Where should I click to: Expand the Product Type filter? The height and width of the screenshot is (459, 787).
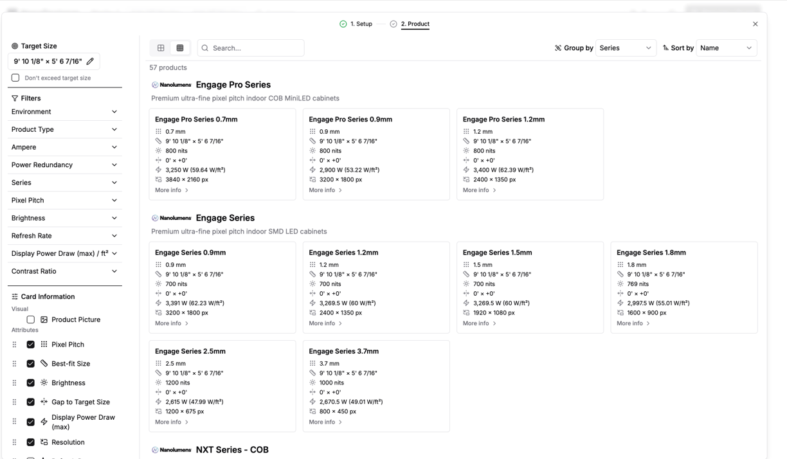(64, 129)
